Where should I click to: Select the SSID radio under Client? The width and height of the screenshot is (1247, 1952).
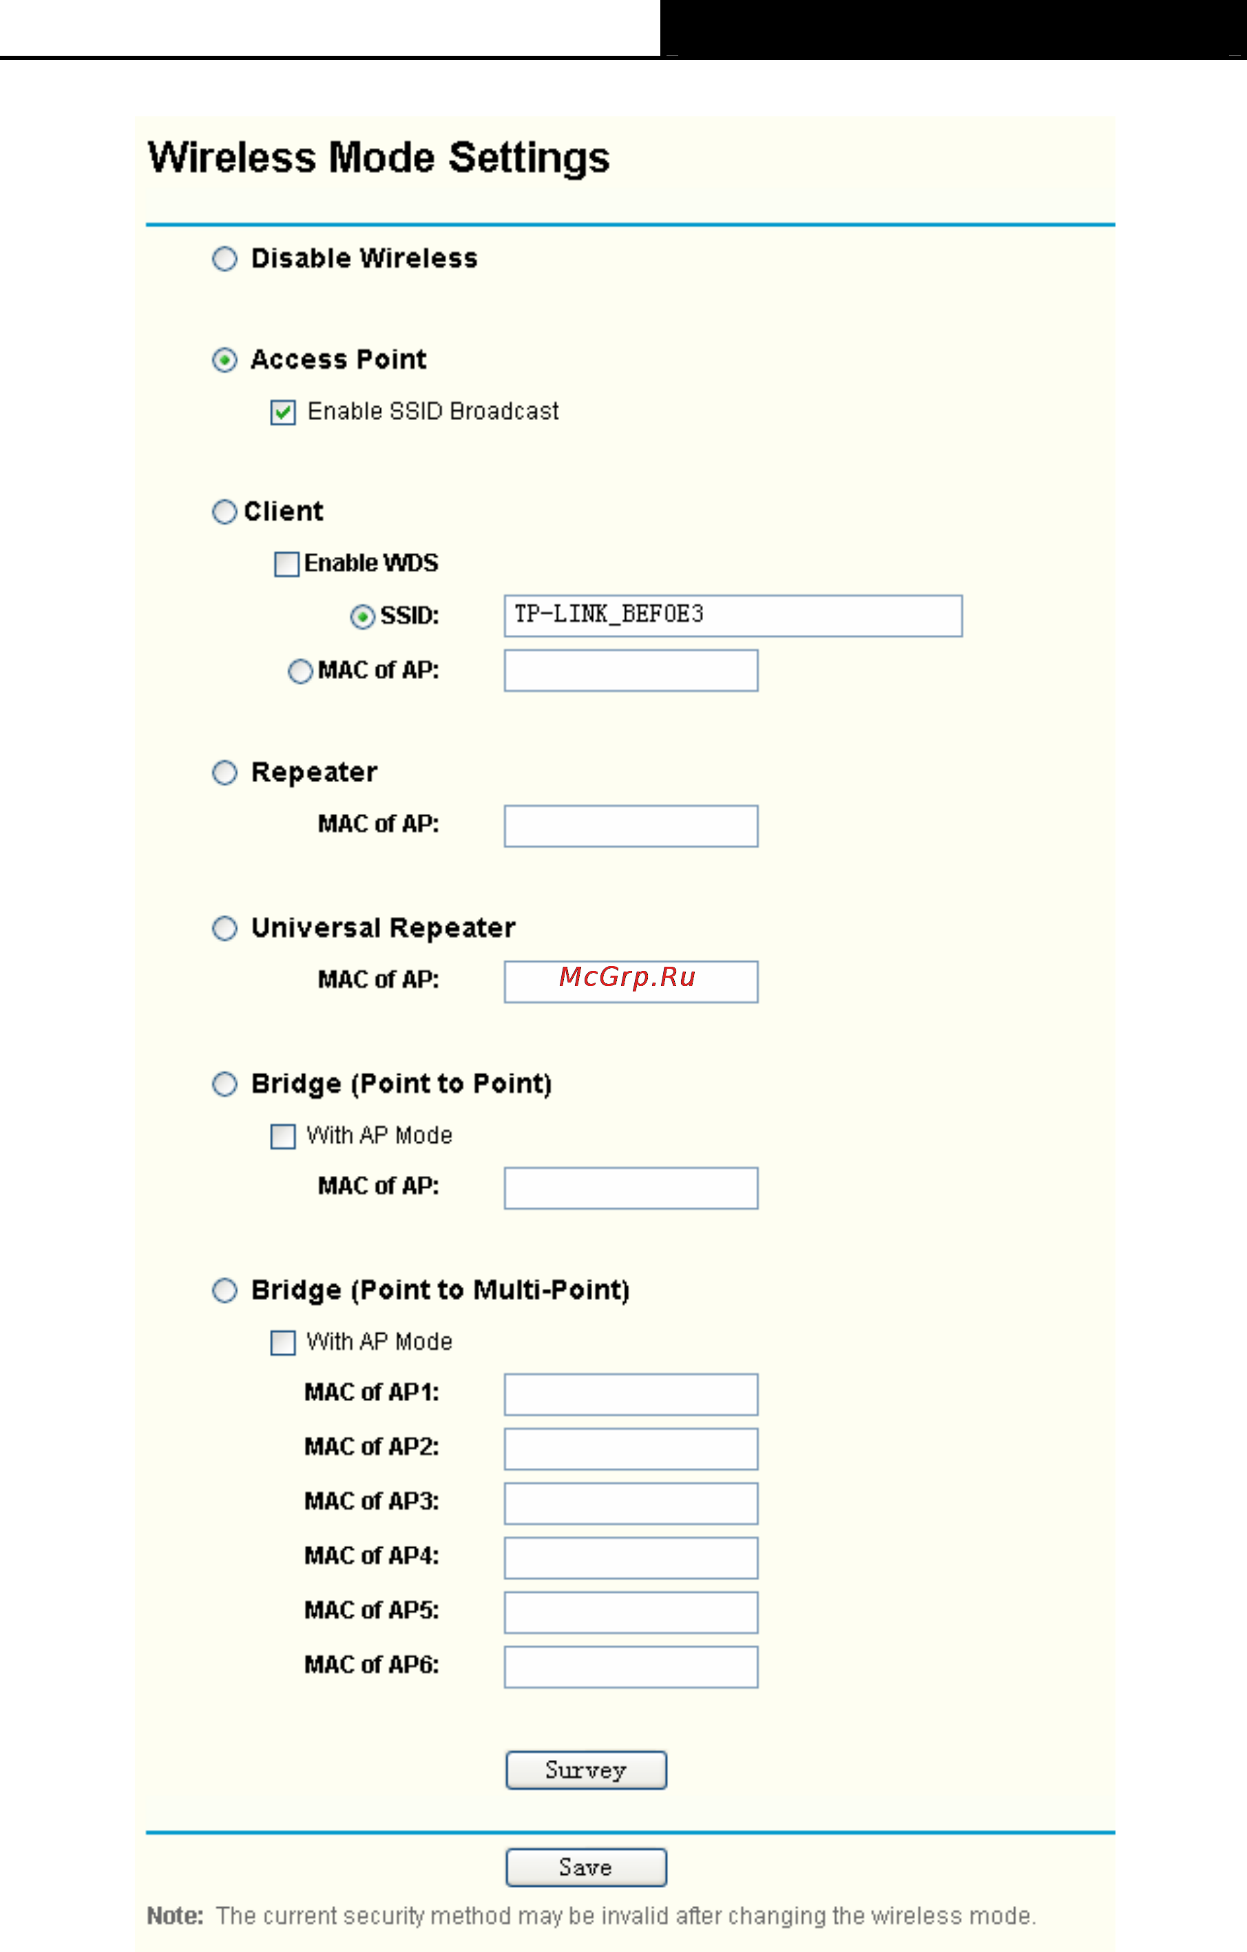point(362,617)
